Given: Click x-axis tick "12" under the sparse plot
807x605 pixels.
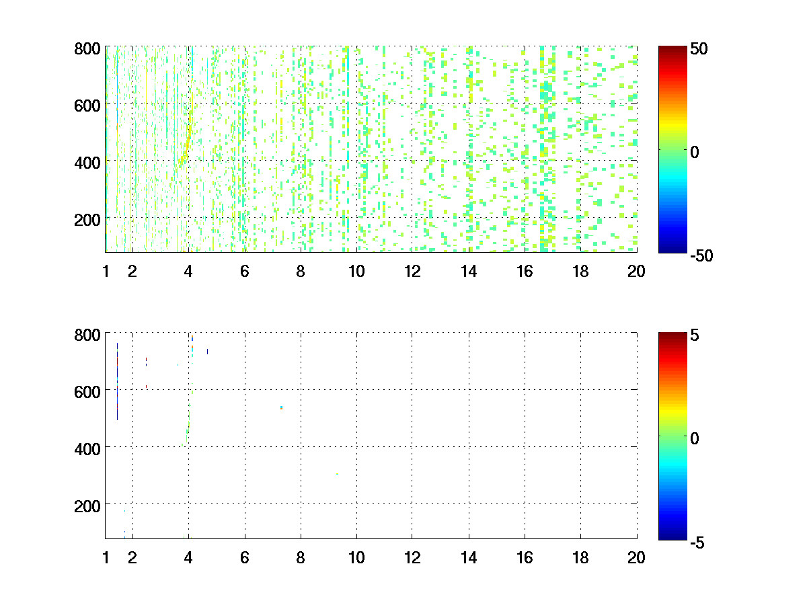Looking at the screenshot, I should (x=412, y=557).
